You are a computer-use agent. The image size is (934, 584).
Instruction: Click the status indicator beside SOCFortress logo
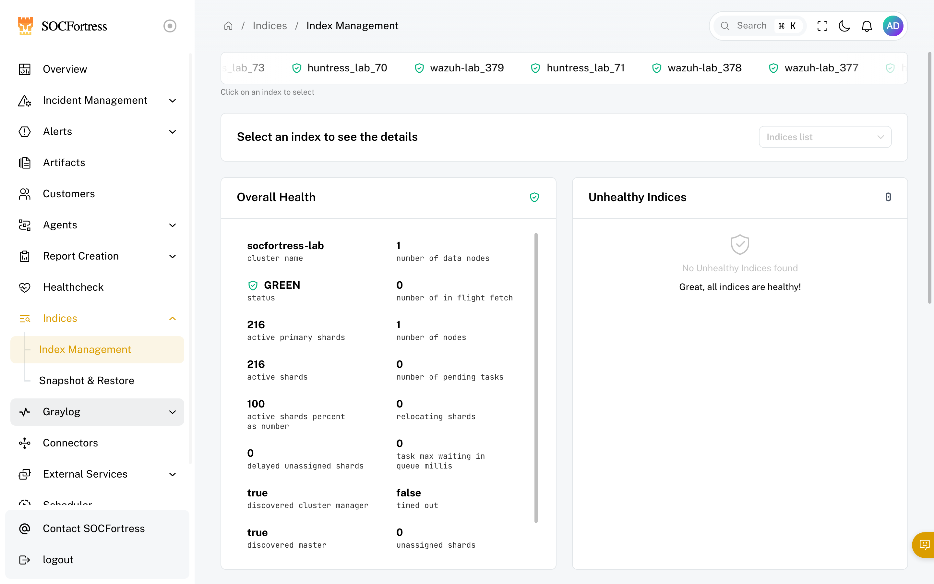[170, 26]
